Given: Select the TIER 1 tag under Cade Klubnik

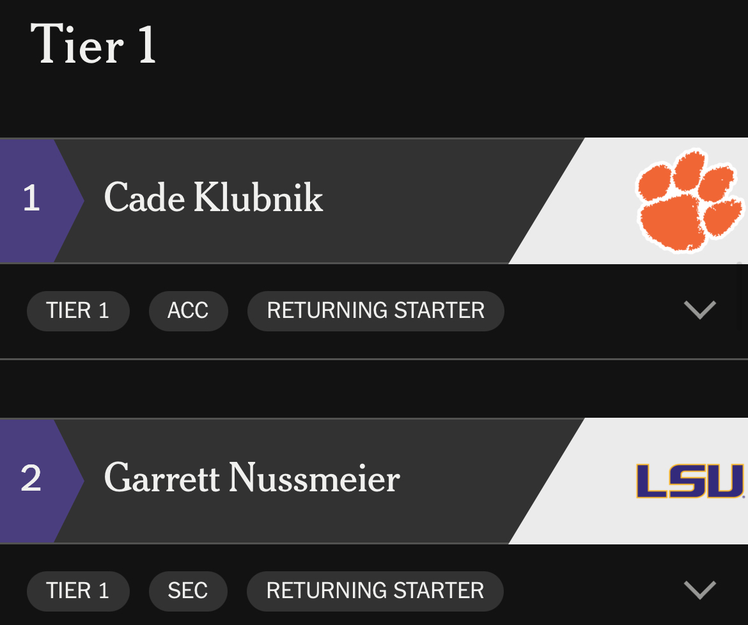Looking at the screenshot, I should pos(78,311).
